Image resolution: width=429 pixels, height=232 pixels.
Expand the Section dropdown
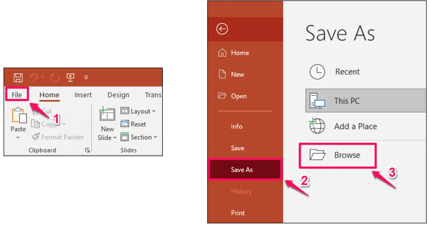(139, 137)
